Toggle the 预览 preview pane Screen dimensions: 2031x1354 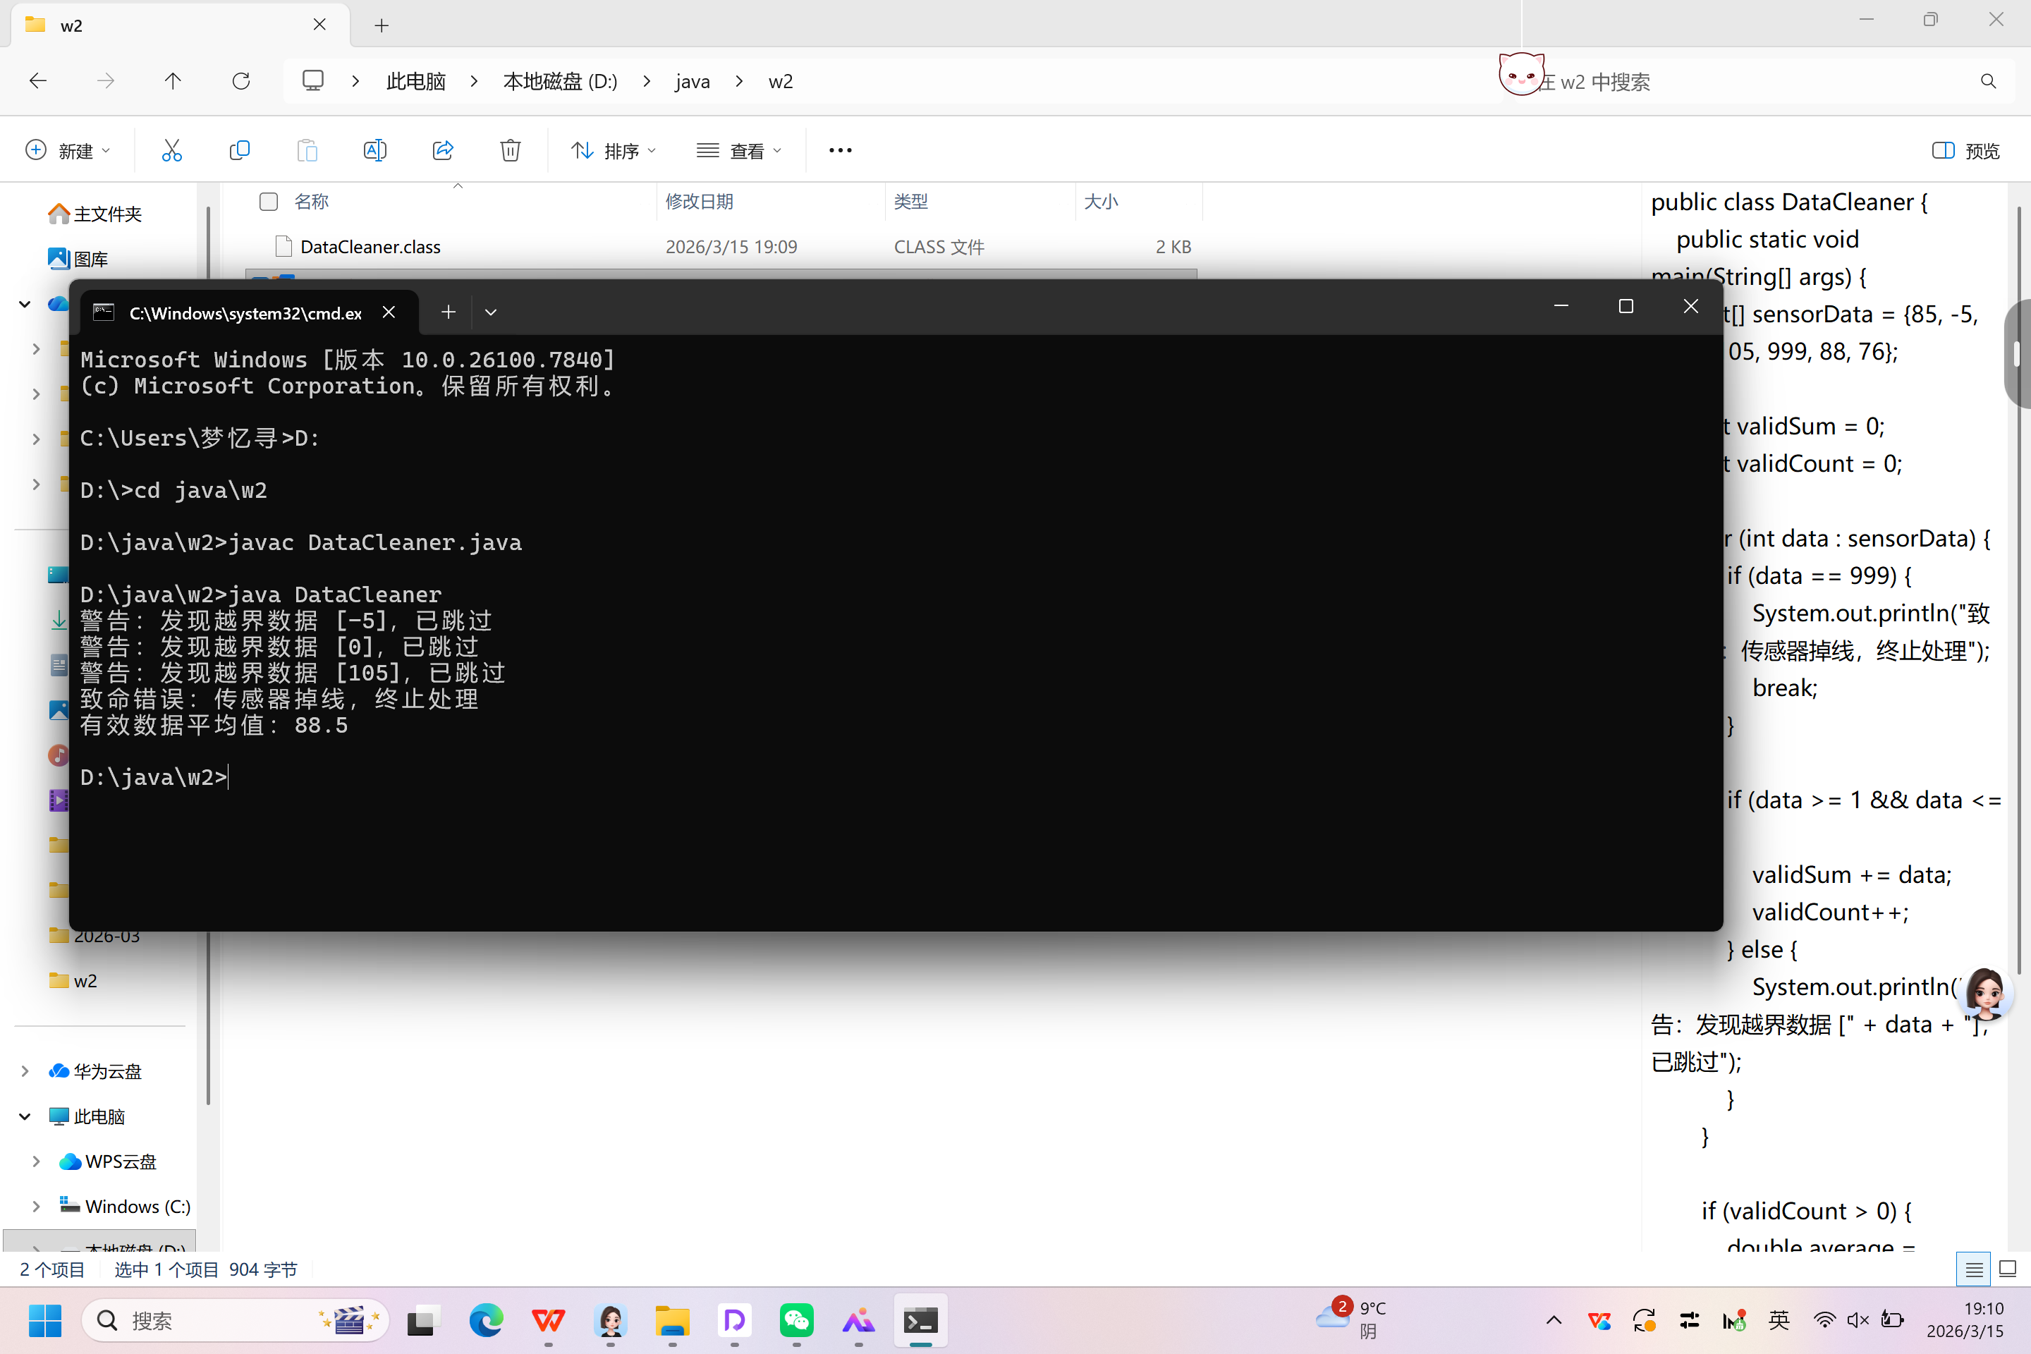click(1965, 151)
